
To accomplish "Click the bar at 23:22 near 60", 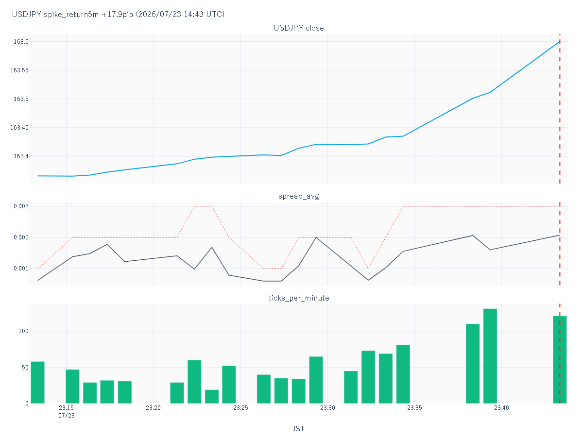I will pos(194,381).
